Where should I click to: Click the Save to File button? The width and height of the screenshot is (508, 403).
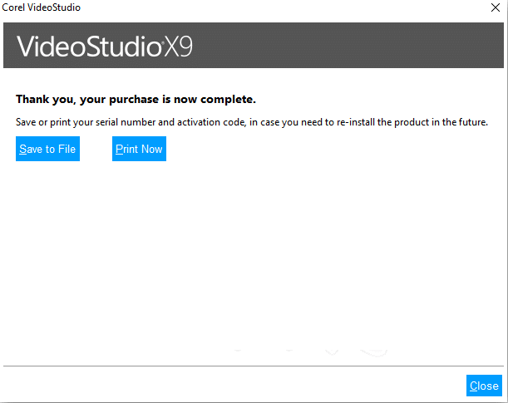[x=47, y=149]
